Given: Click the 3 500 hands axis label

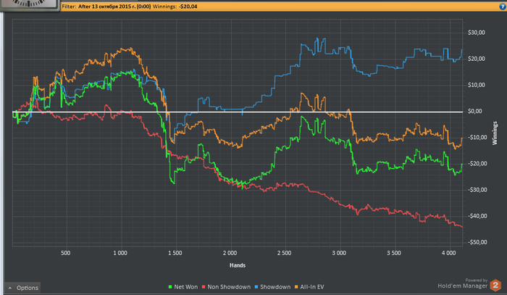Looking at the screenshot, I should pos(394,253).
